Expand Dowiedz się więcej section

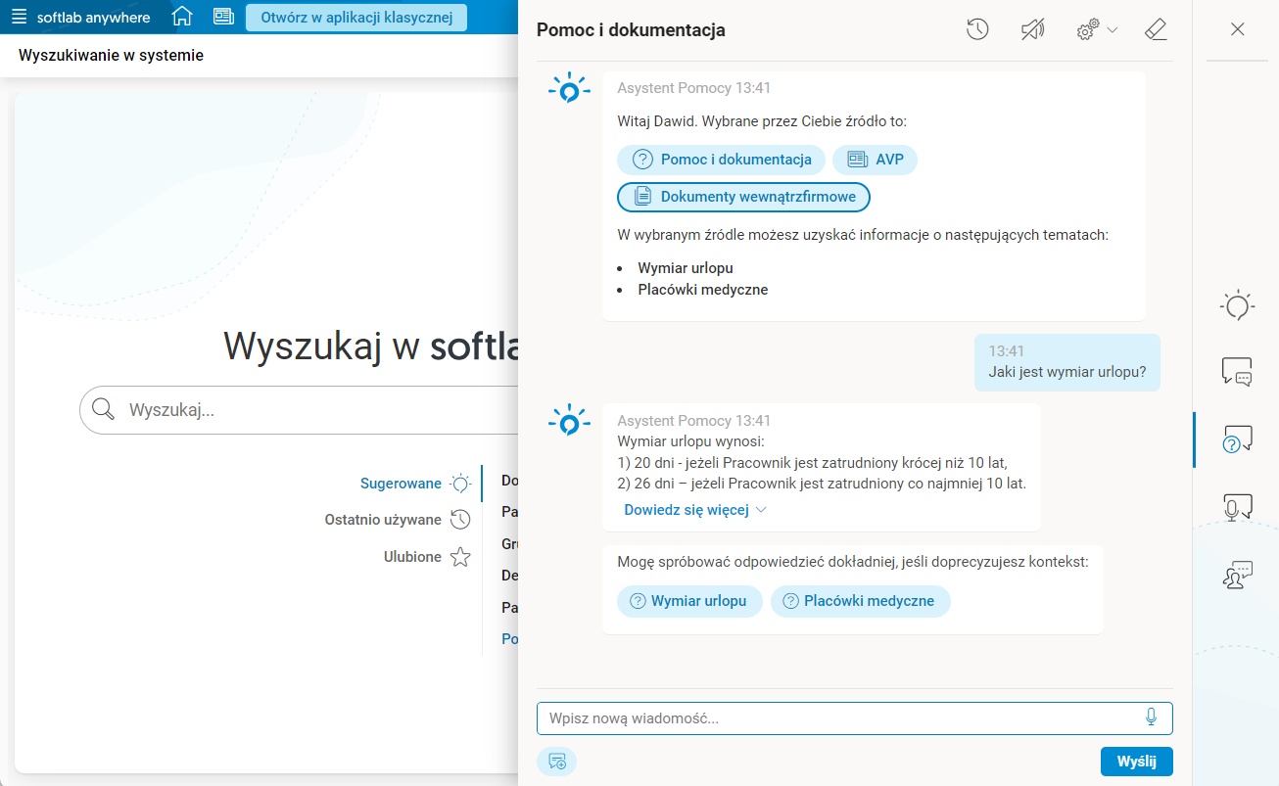coord(695,509)
